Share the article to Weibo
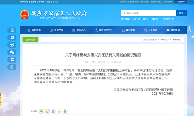194x116 pixels. [47, 111]
